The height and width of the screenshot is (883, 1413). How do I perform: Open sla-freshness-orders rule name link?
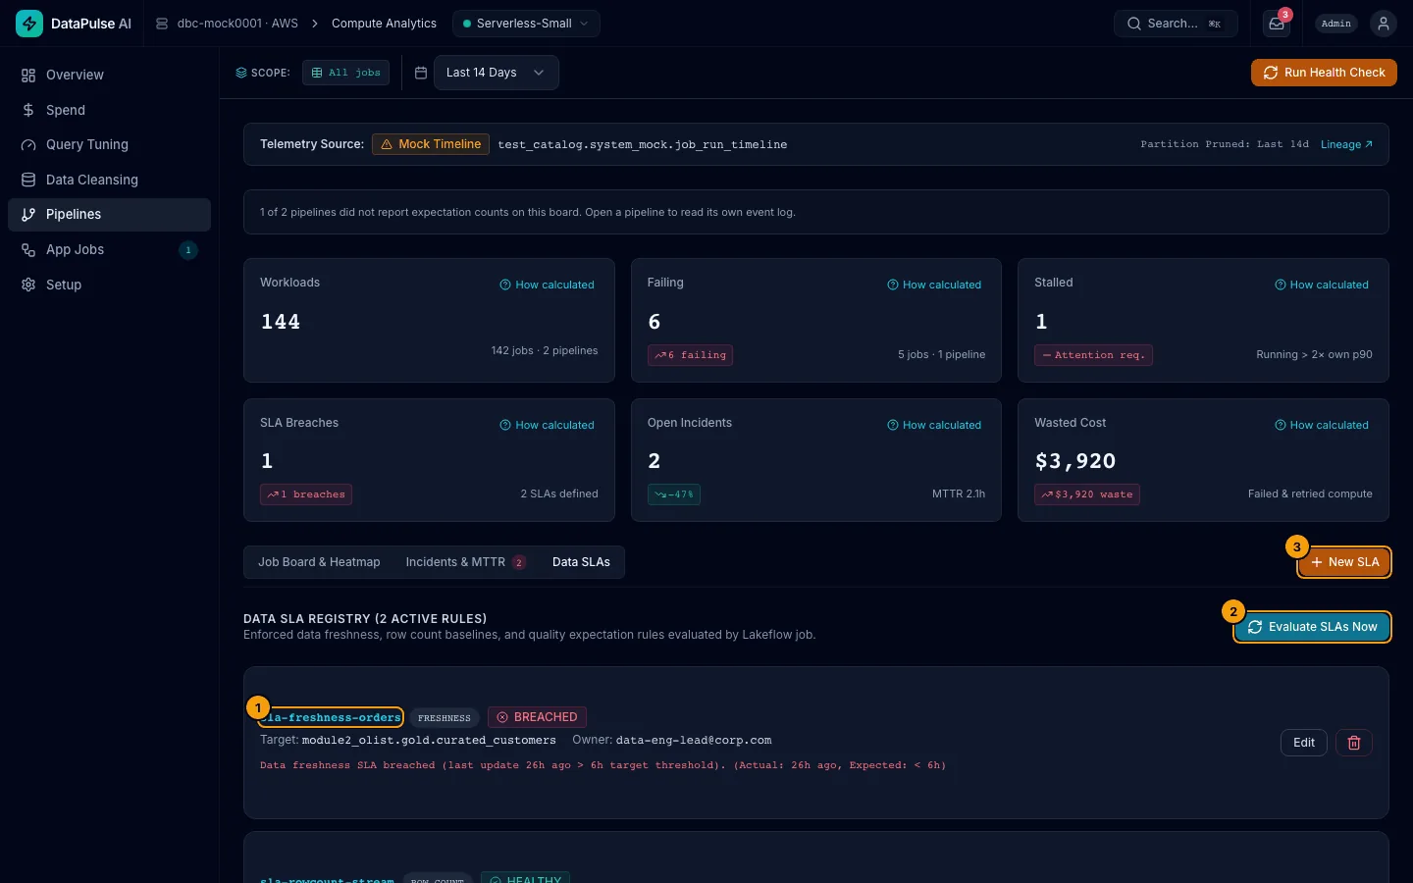point(332,717)
